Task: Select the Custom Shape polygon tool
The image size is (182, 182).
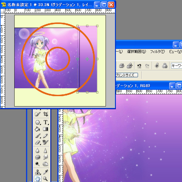Action: click(38, 122)
